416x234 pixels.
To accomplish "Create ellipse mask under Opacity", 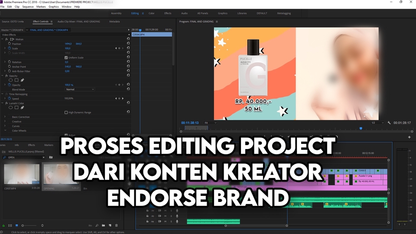I will [10, 80].
